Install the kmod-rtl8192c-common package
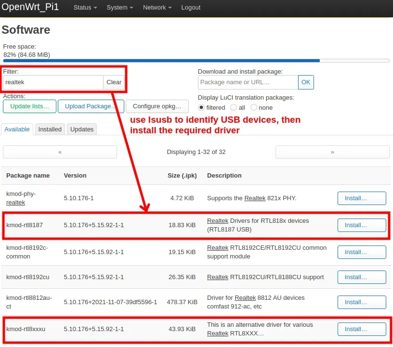Viewport: 393px width, 347px height. coord(362,252)
